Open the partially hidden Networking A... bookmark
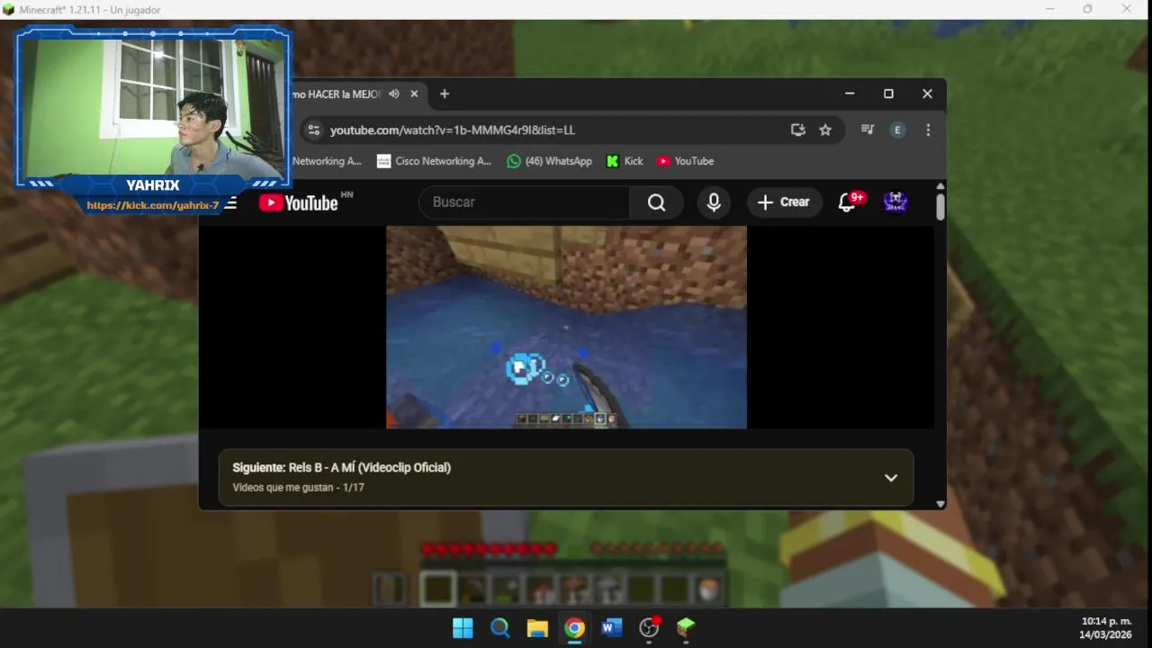The width and height of the screenshot is (1152, 648). (327, 161)
